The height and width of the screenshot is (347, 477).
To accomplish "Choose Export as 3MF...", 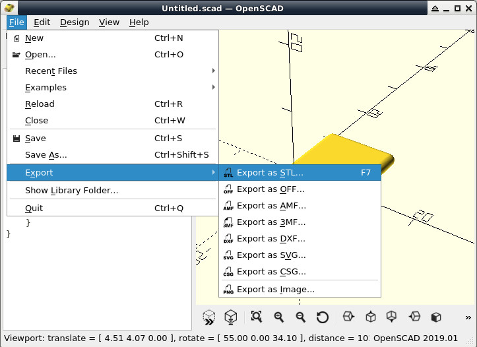I will coord(300,222).
